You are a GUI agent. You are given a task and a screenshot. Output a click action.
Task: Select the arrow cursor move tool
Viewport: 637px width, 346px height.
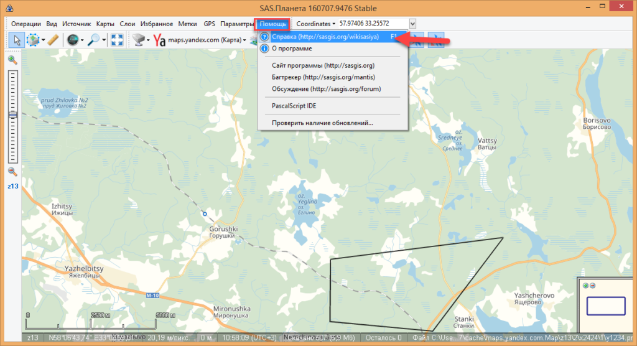coord(17,40)
